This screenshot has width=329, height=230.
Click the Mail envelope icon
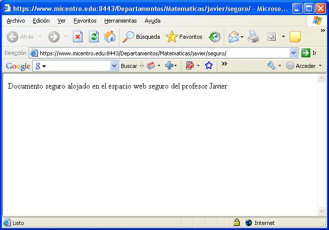coord(233,37)
